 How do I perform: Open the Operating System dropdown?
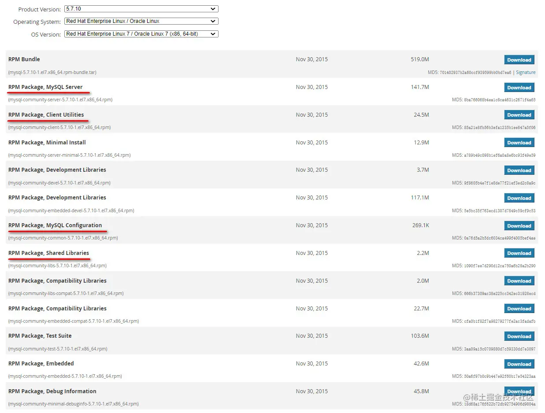pyautogui.click(x=141, y=21)
